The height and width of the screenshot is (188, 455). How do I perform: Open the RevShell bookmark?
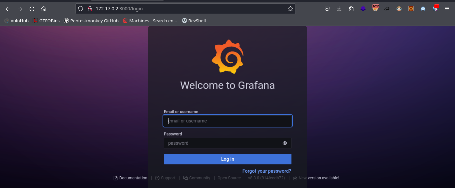(194, 21)
